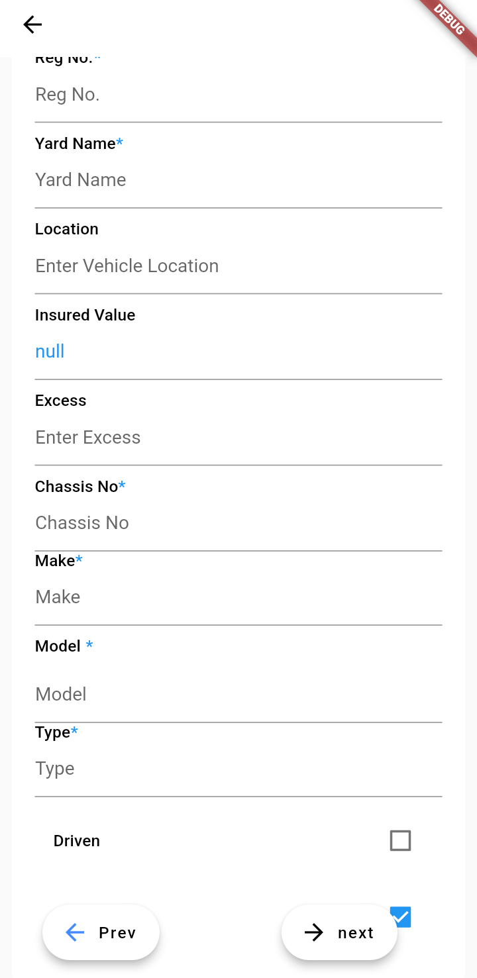Click the bold Insured Value heading label
Viewport: 477px width, 978px height.
point(85,315)
